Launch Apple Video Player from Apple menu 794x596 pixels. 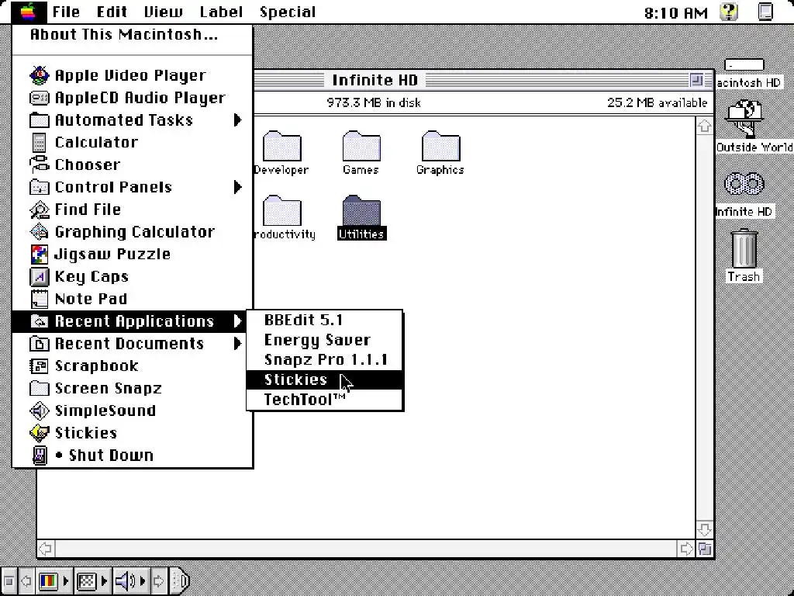pos(132,75)
